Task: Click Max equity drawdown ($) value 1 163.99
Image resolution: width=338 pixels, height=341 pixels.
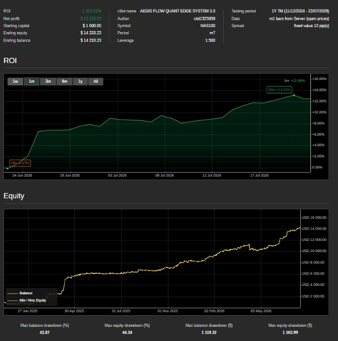Action: [x=290, y=333]
